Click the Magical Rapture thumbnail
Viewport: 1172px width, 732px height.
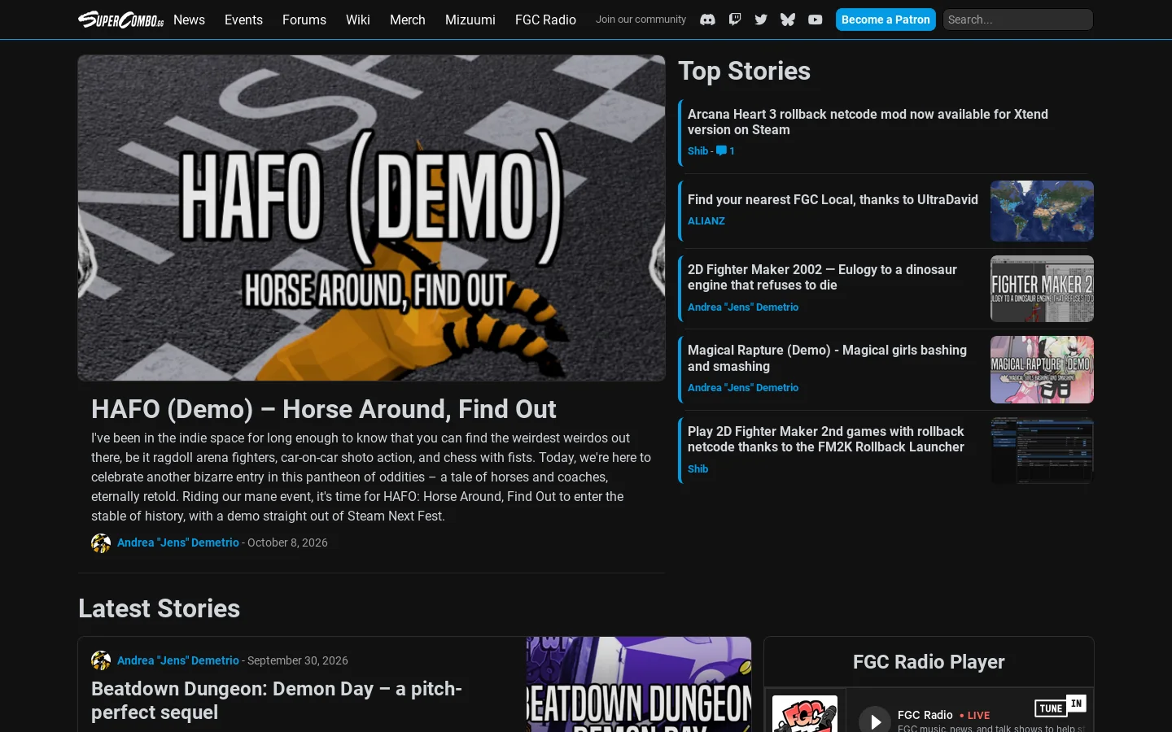[x=1042, y=369]
